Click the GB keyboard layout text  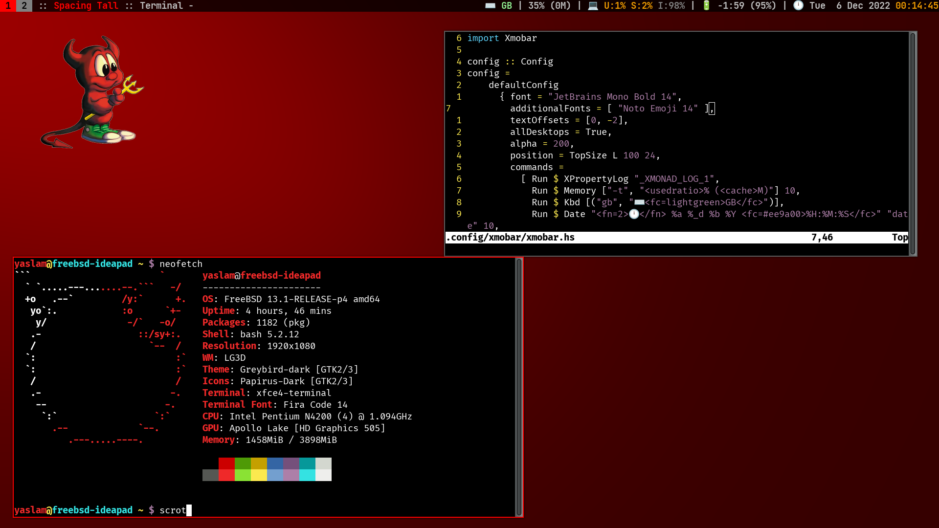[507, 6]
